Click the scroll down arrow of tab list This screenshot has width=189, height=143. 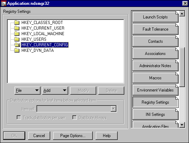(182, 125)
